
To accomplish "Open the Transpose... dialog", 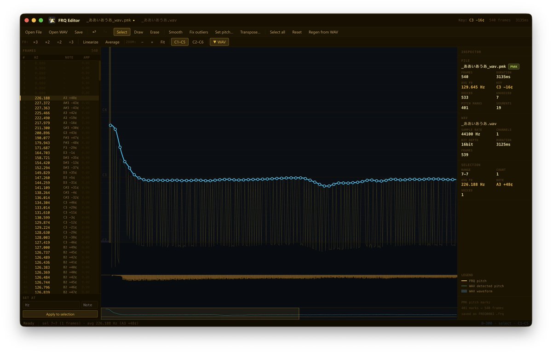I will click(x=250, y=32).
